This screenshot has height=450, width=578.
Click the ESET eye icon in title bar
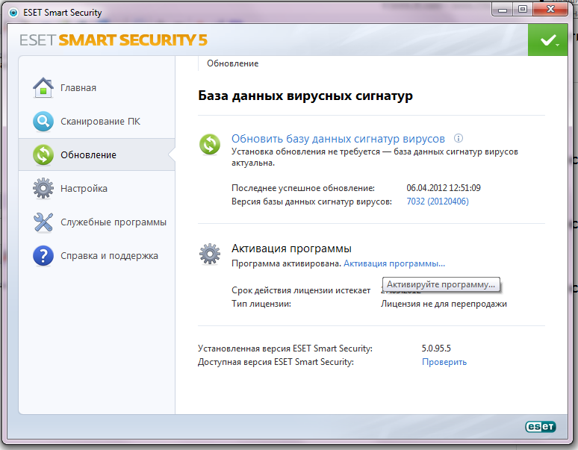[x=13, y=13]
